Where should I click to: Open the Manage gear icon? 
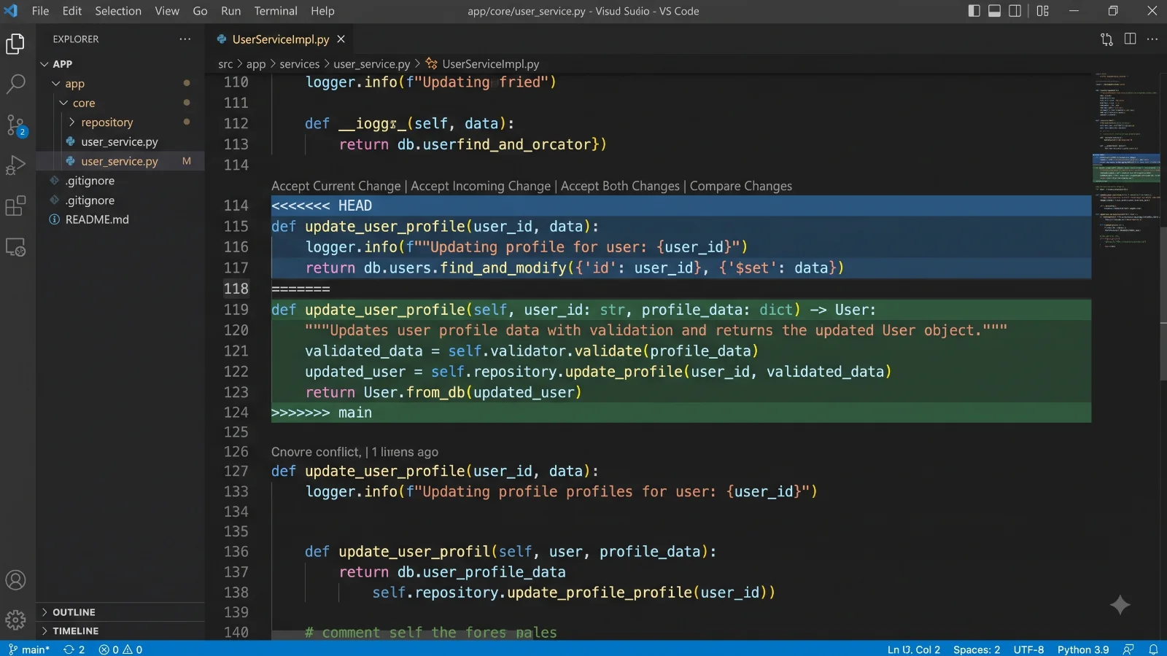15,620
